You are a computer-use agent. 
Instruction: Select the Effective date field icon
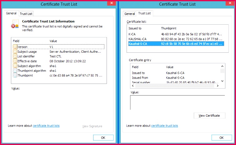point(15,61)
